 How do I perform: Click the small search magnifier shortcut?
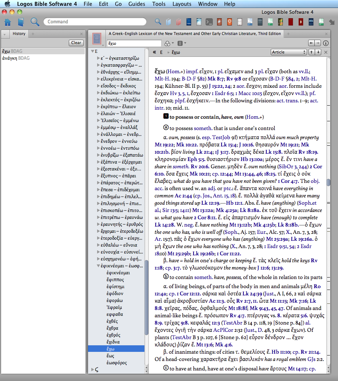158,22
